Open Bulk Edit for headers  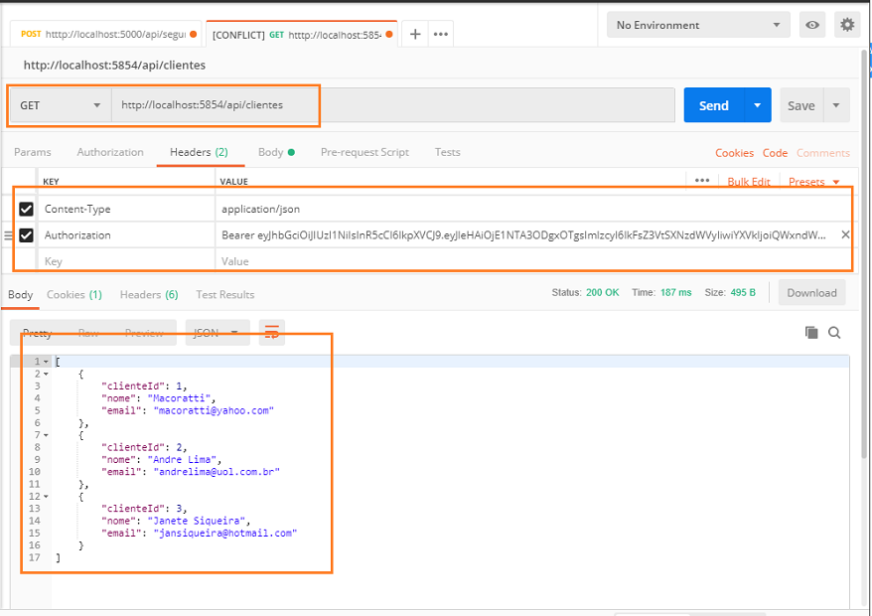tap(749, 182)
